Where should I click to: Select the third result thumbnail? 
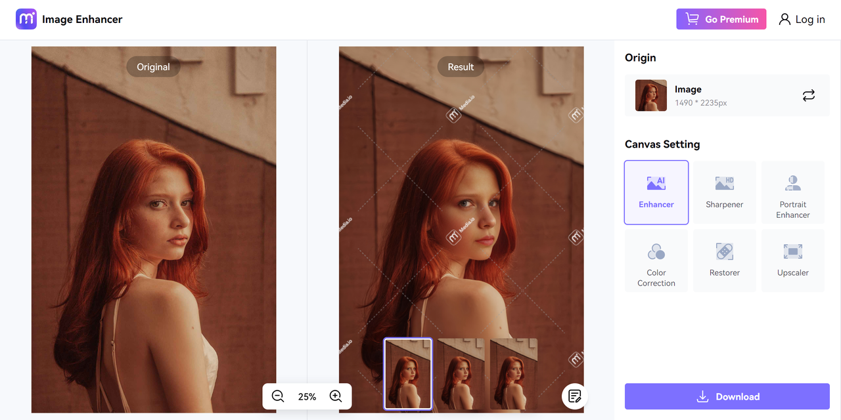[x=514, y=374]
